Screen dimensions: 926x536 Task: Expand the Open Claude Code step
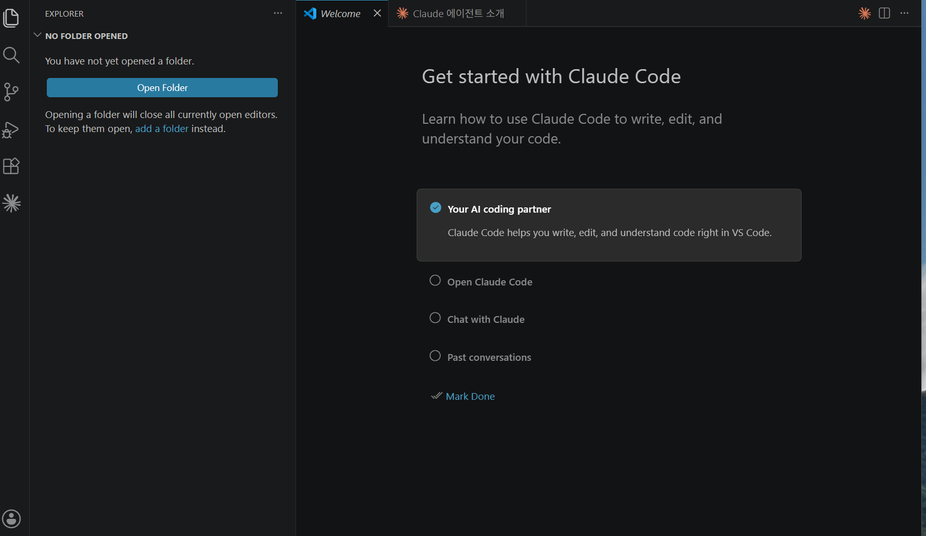point(490,282)
